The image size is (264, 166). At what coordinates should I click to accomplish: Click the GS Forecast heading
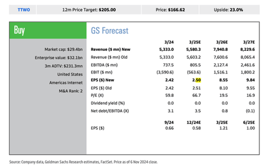click(x=110, y=31)
